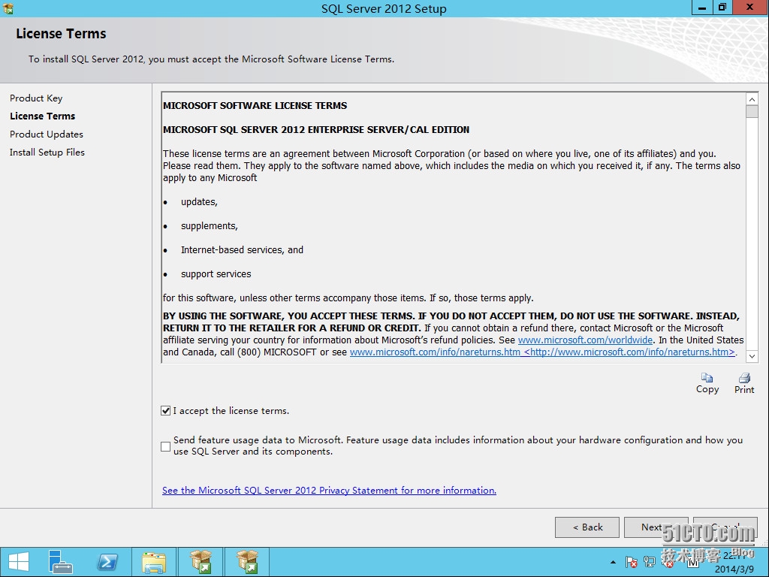Click the 'support services' bullet text
769x577 pixels.
pyautogui.click(x=216, y=274)
